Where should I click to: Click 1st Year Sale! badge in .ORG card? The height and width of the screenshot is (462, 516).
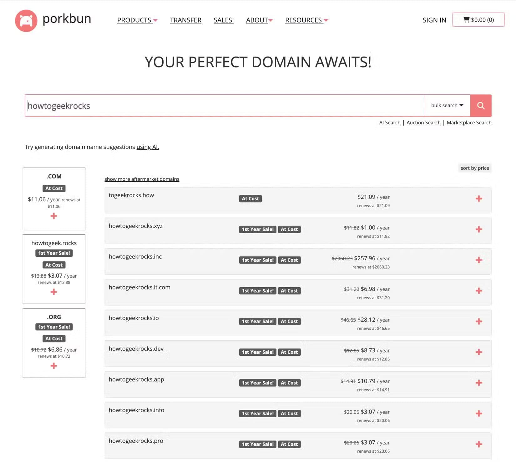pyautogui.click(x=54, y=327)
